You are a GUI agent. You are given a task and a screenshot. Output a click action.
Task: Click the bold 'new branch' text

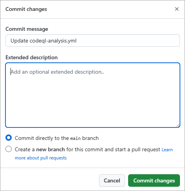(x=51, y=149)
